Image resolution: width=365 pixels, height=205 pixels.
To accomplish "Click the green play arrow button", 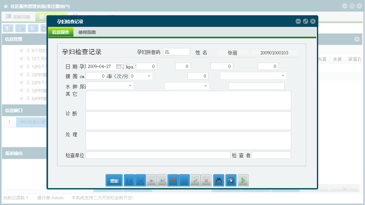I will click(x=243, y=180).
